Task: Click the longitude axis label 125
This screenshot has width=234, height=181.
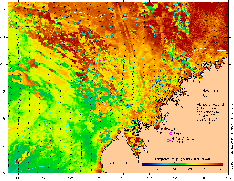Action: pyautogui.click(x=176, y=178)
